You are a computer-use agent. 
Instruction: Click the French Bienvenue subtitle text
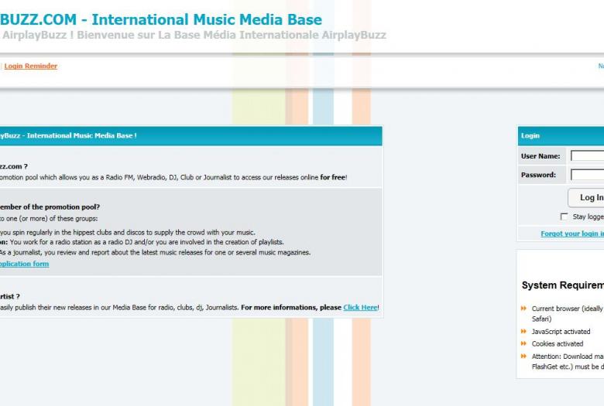[194, 36]
